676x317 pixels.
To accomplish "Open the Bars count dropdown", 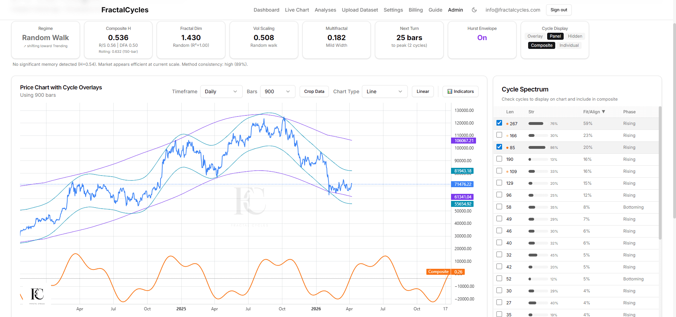I will coord(277,91).
